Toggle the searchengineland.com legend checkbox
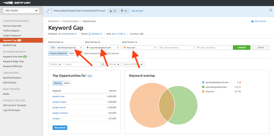Viewport: 274px width, 136px height. tap(203, 87)
